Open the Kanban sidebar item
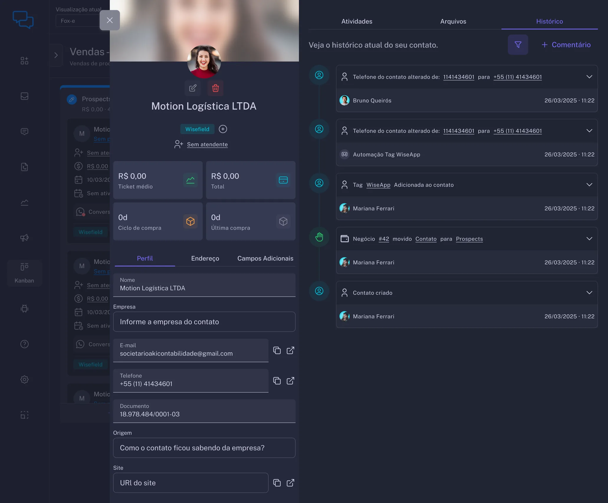The height and width of the screenshot is (503, 608). pos(24,273)
